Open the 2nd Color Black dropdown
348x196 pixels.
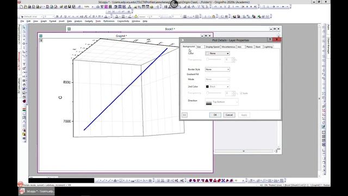[217, 87]
